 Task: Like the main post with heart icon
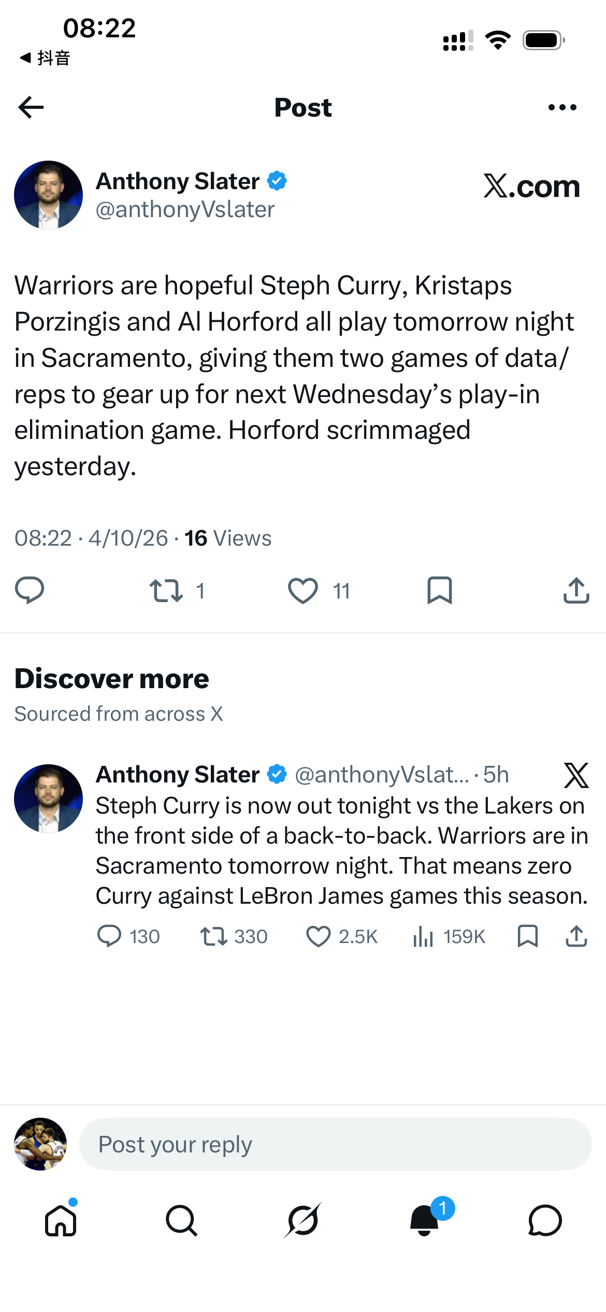[303, 591]
